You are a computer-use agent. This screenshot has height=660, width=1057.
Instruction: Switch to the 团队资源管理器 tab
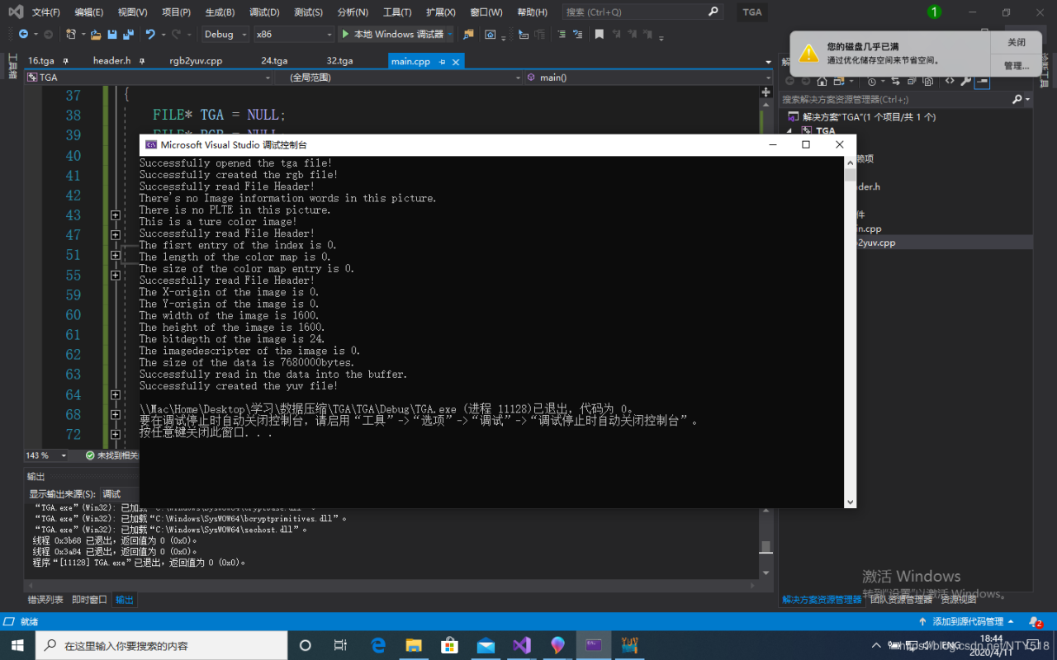point(901,600)
